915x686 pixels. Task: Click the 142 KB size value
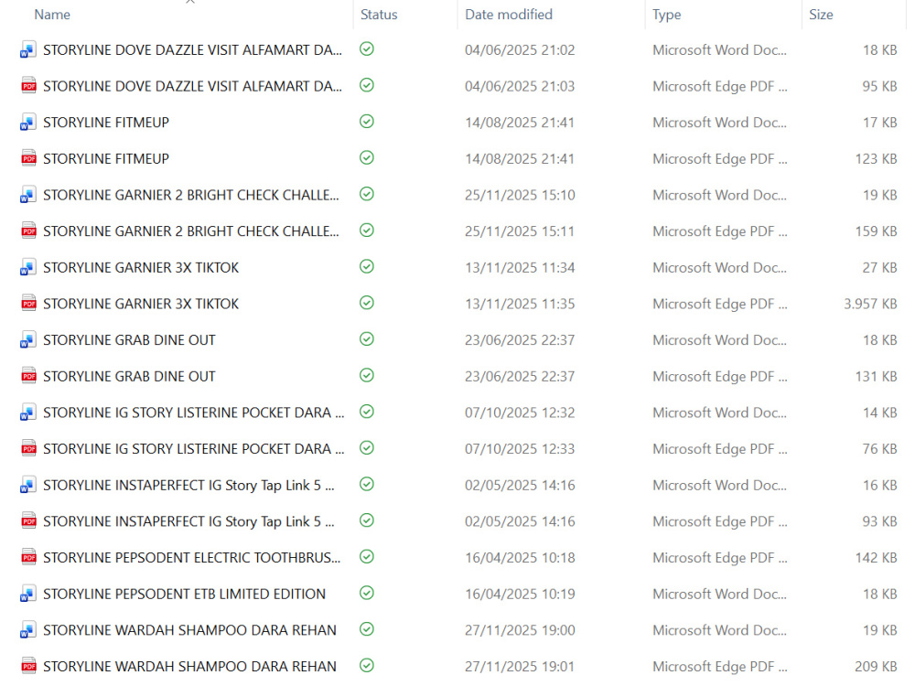click(x=876, y=558)
